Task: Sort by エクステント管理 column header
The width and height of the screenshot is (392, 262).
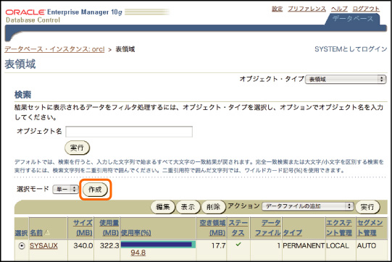Action: (339, 227)
